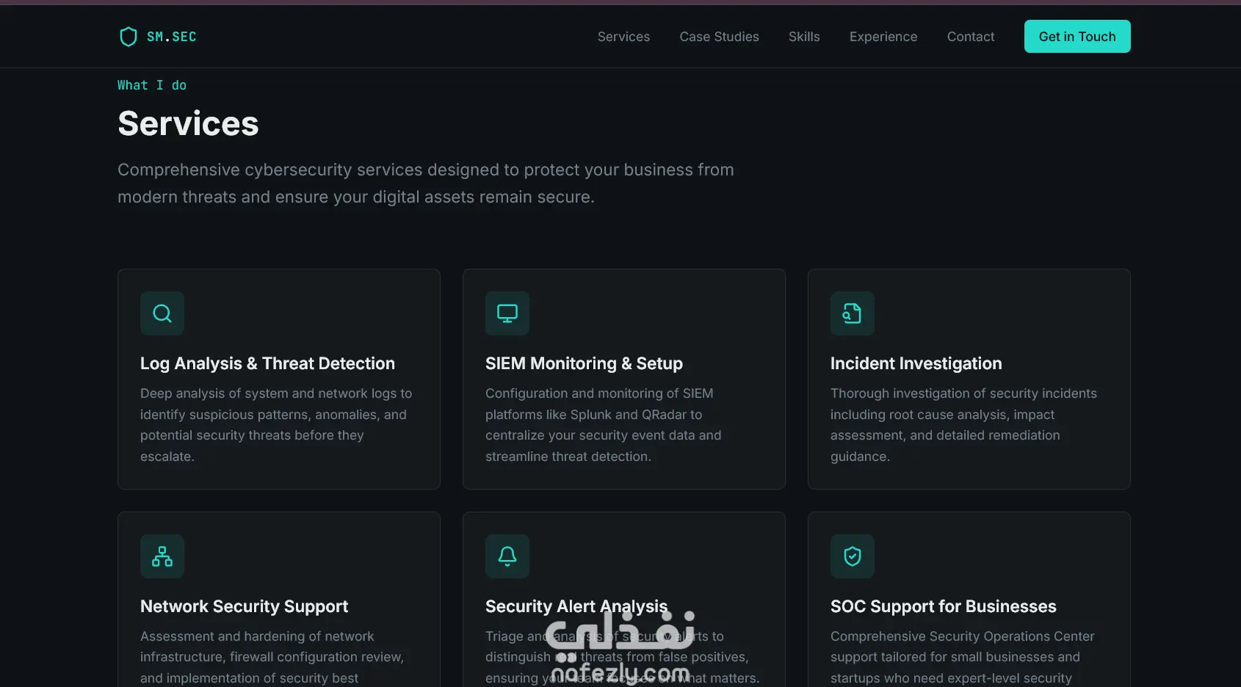Click the file search icon for Incident Investigation
This screenshot has height=687, width=1241.
pyautogui.click(x=853, y=313)
